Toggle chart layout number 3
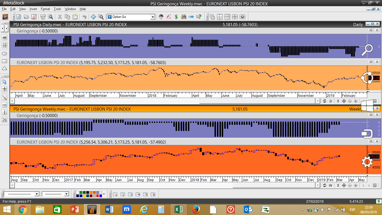The width and height of the screenshot is (382, 215). pyautogui.click(x=130, y=194)
